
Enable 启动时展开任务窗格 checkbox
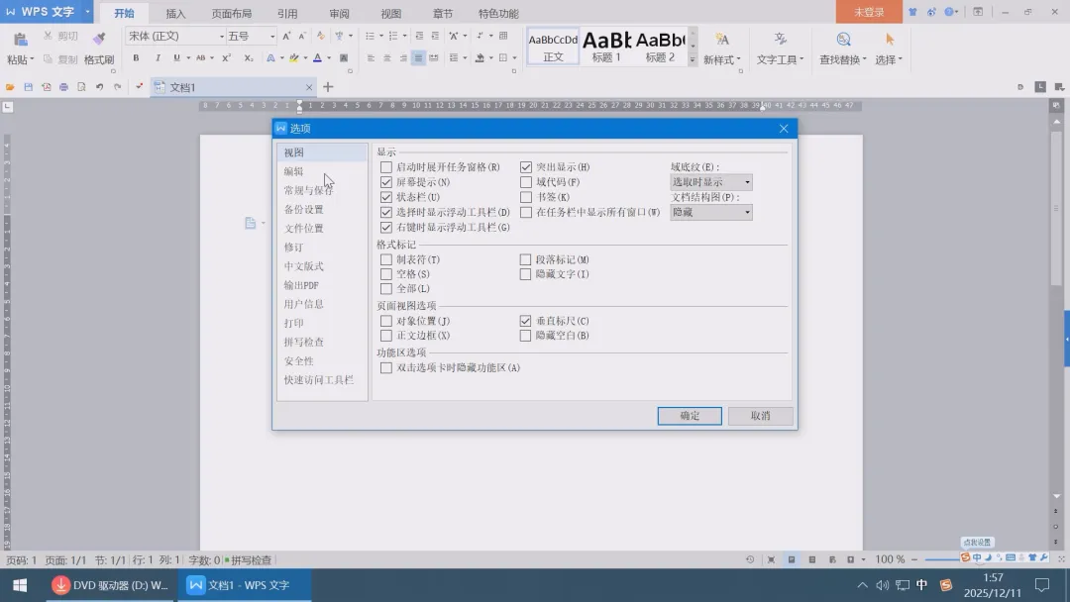click(x=386, y=167)
